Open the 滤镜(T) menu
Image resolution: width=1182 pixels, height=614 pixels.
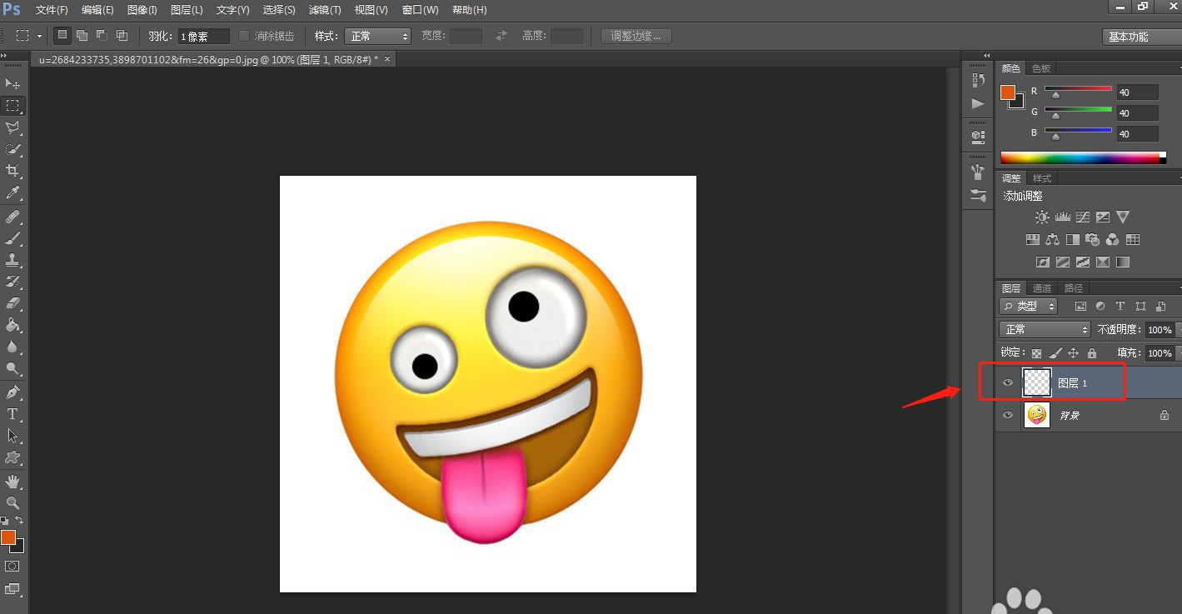325,10
